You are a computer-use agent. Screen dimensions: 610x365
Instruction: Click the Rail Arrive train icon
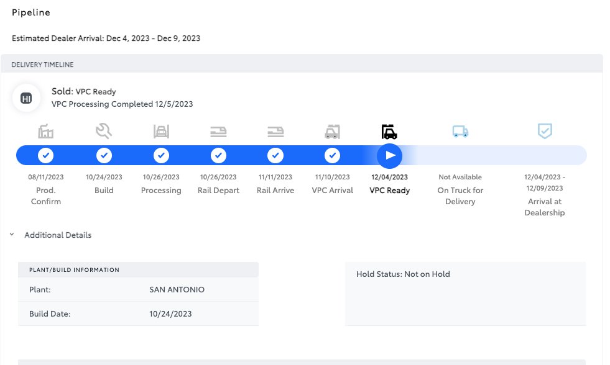(275, 132)
